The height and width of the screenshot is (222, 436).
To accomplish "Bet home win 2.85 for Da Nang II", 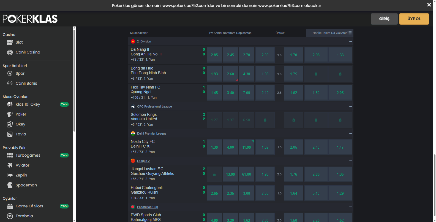I will point(214,55).
